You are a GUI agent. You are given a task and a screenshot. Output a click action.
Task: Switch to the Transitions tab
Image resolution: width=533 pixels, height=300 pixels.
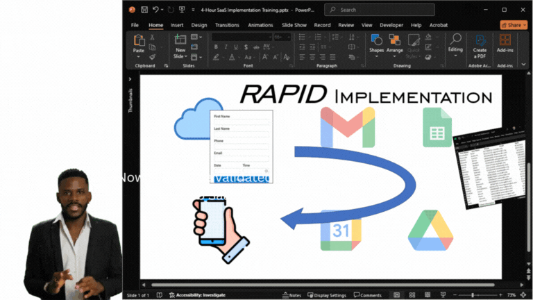(x=227, y=25)
